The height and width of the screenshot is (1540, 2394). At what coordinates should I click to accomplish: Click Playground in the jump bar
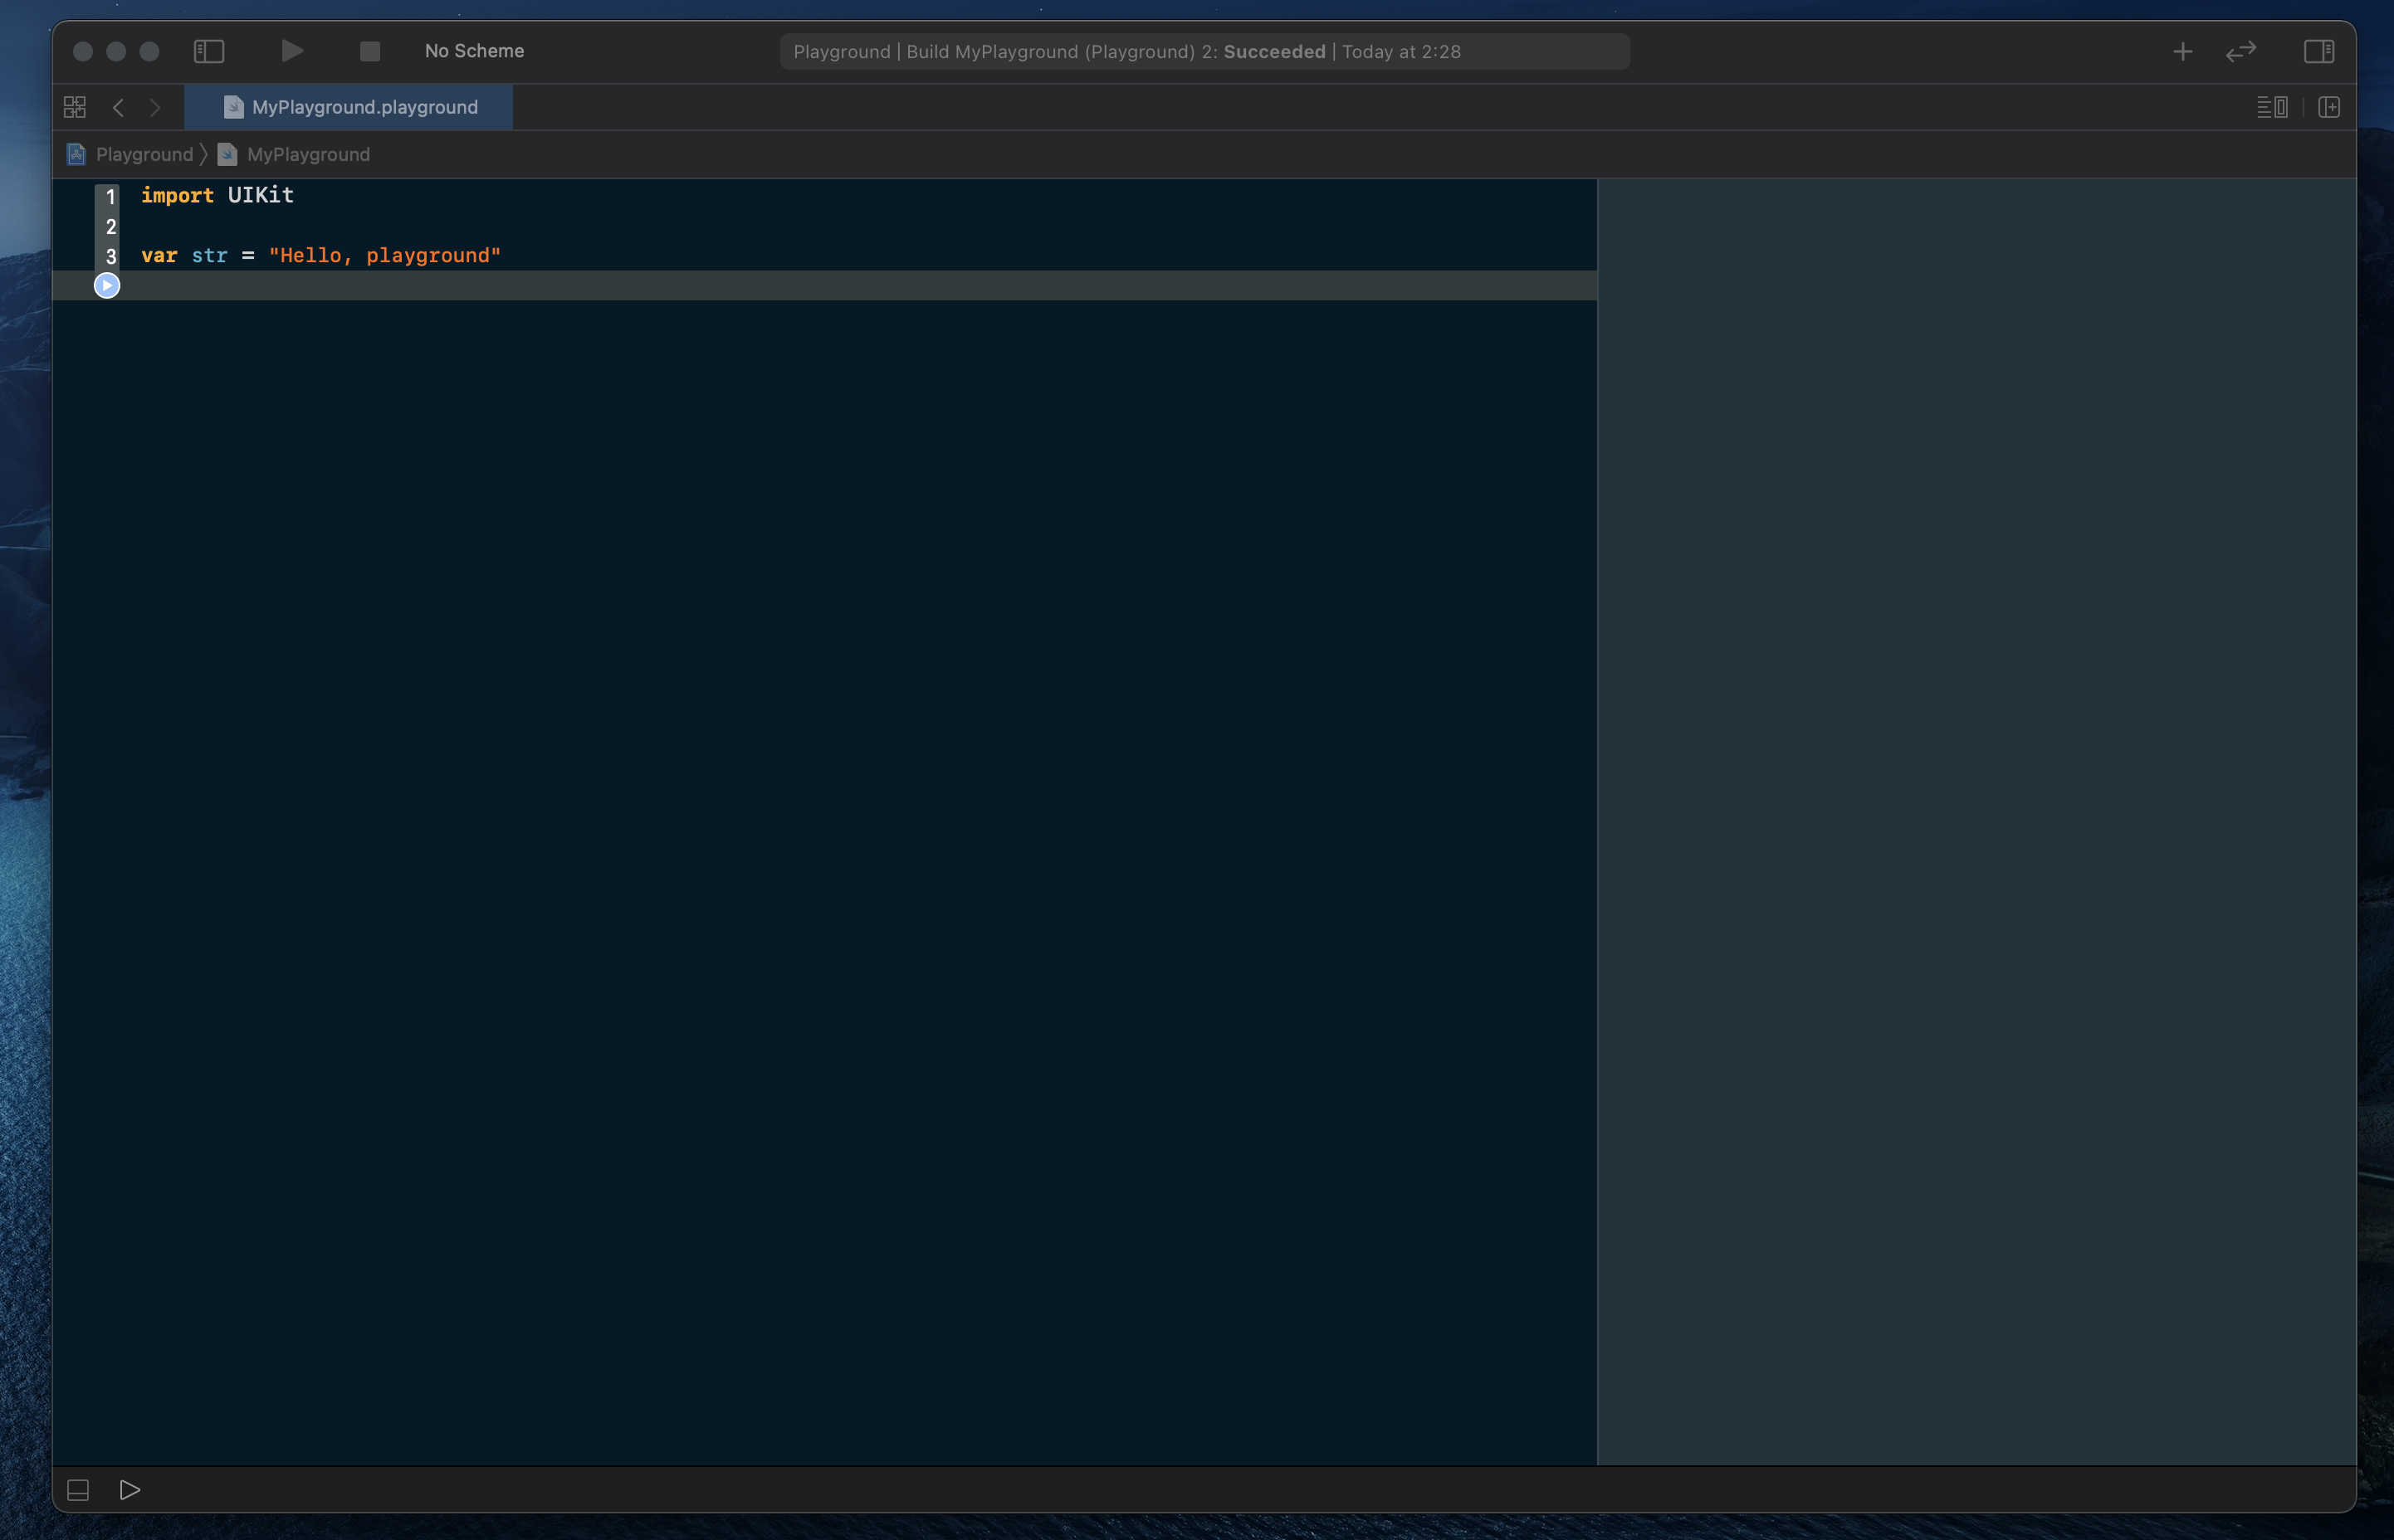[143, 154]
